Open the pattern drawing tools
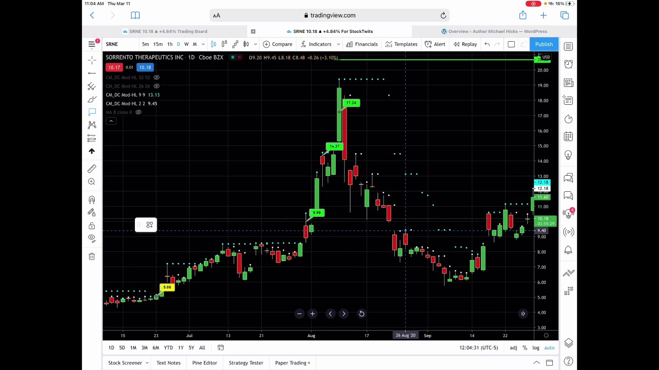Screen dimensions: 659x370 92,125
